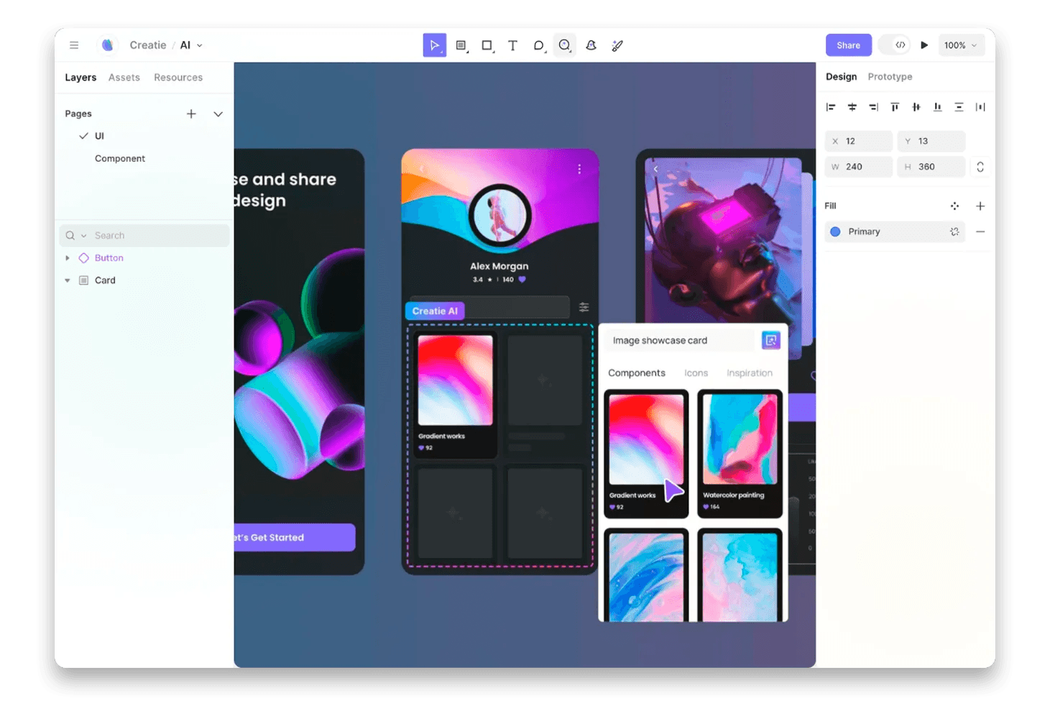Image resolution: width=1050 pixels, height=716 pixels.
Task: Collapse the Card layer
Action: coord(68,280)
